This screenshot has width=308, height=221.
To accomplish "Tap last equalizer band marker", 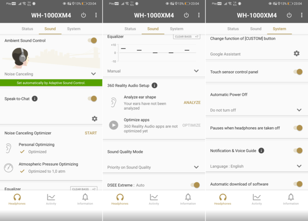I will pos(187,50).
